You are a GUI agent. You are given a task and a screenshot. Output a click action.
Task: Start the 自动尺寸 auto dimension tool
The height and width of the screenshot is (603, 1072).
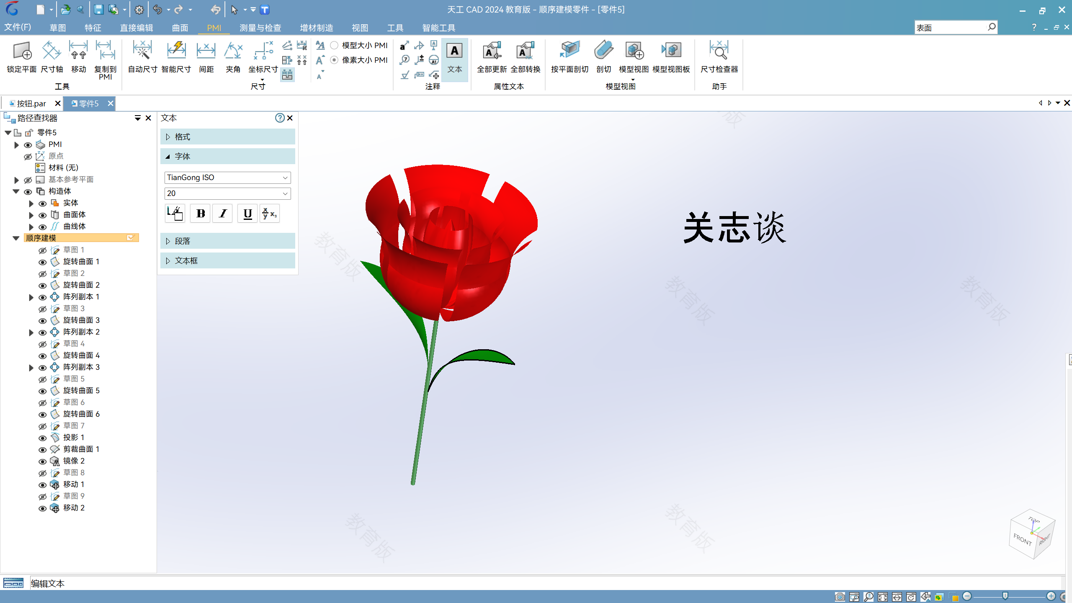coord(142,57)
